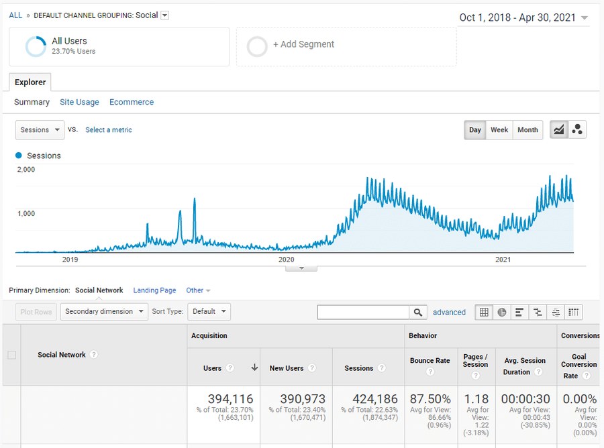The width and height of the screenshot is (604, 448).
Task: Select the All Users segment card
Action: click(x=119, y=46)
